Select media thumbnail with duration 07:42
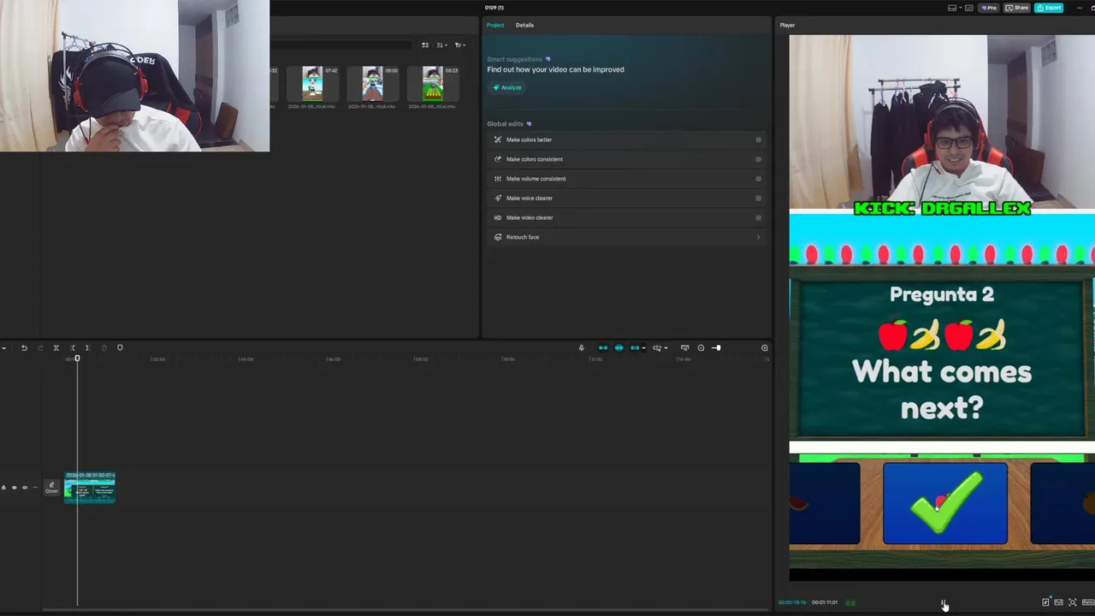The width and height of the screenshot is (1095, 616). pyautogui.click(x=312, y=84)
